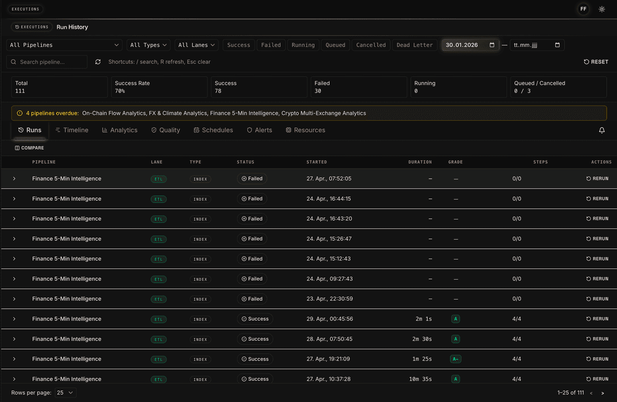617x402 pixels.
Task: Switch to the Timeline tab
Action: [72, 131]
